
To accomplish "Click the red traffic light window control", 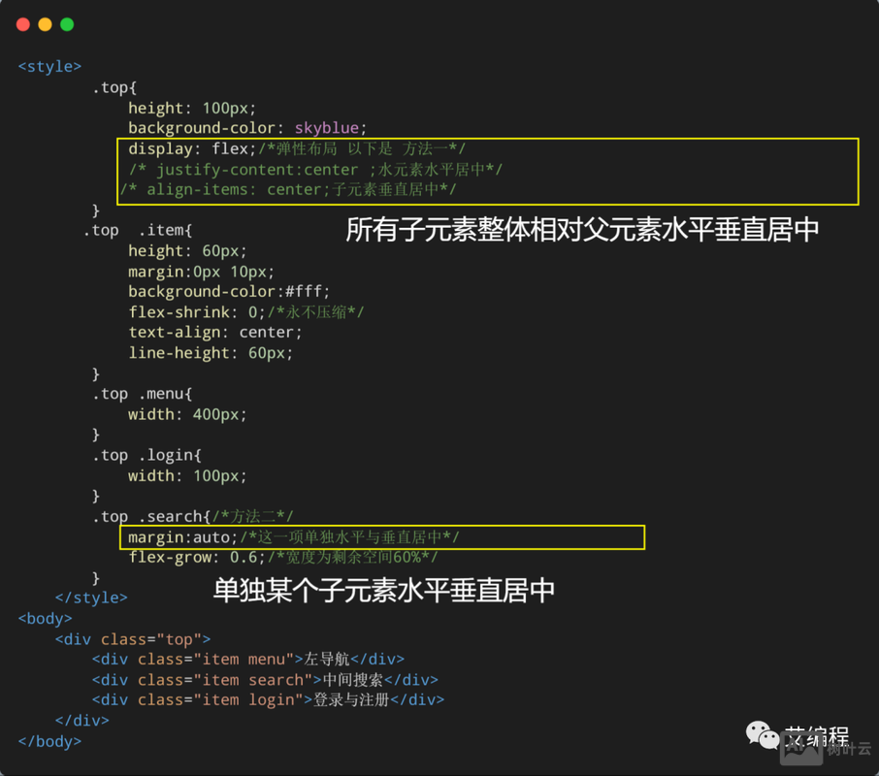I will click(x=23, y=23).
